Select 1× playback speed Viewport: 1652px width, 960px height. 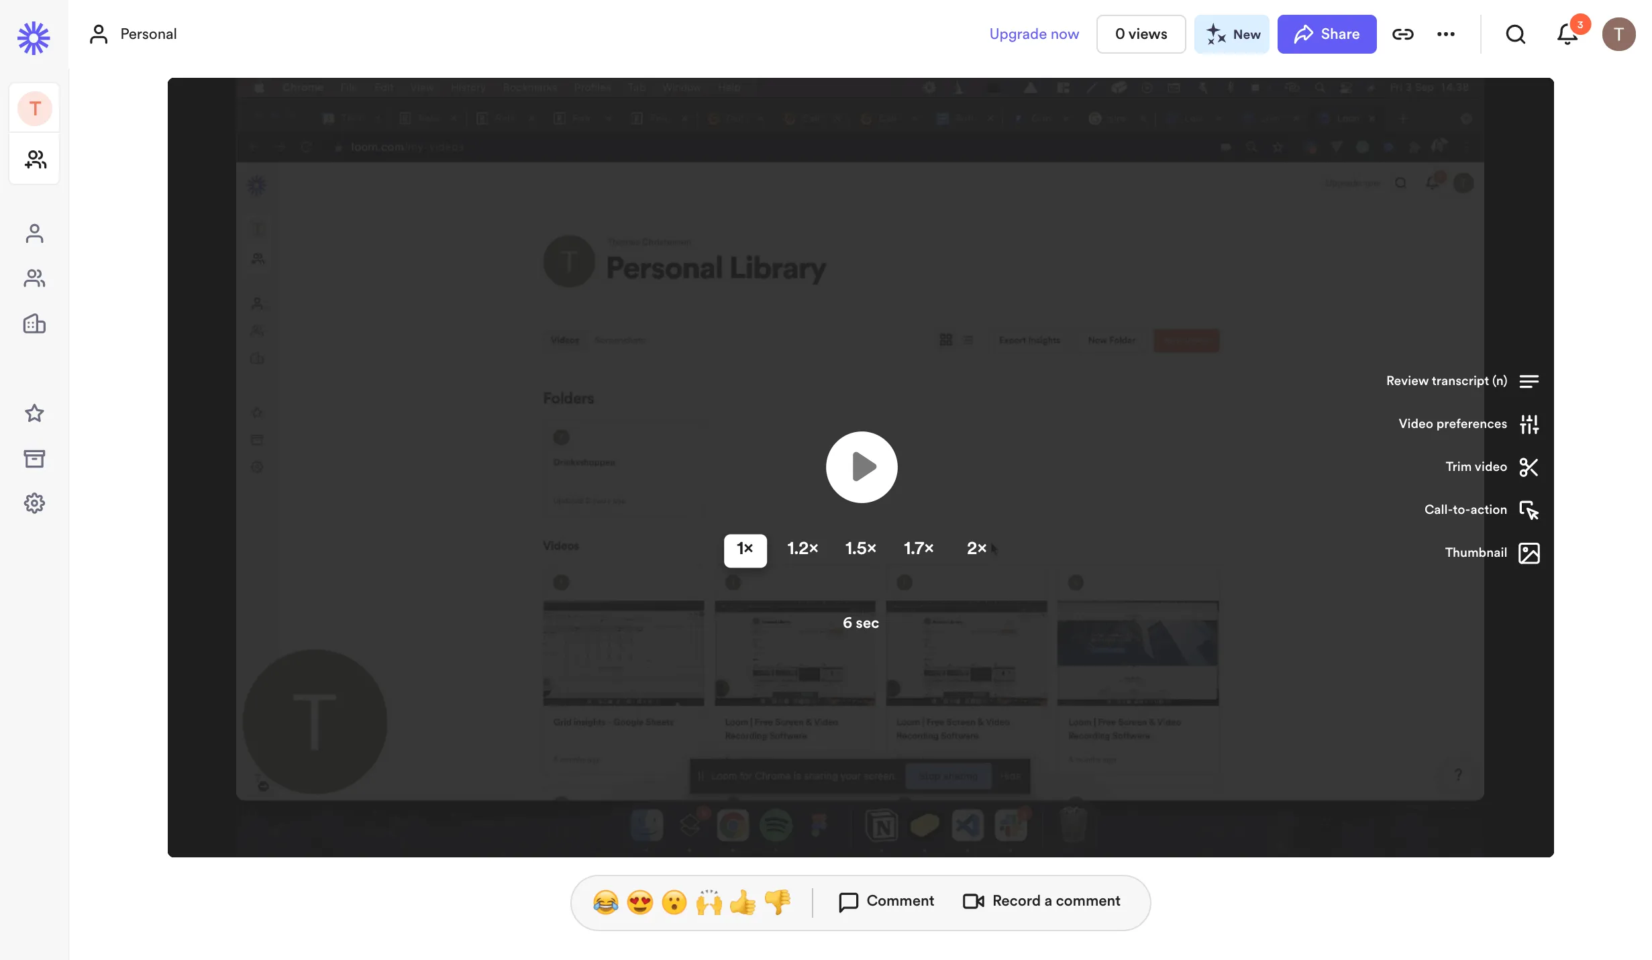[745, 550]
